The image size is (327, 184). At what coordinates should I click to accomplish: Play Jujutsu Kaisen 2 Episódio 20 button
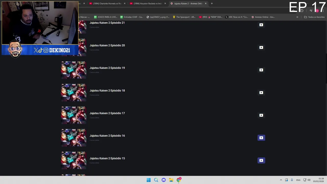point(261,47)
